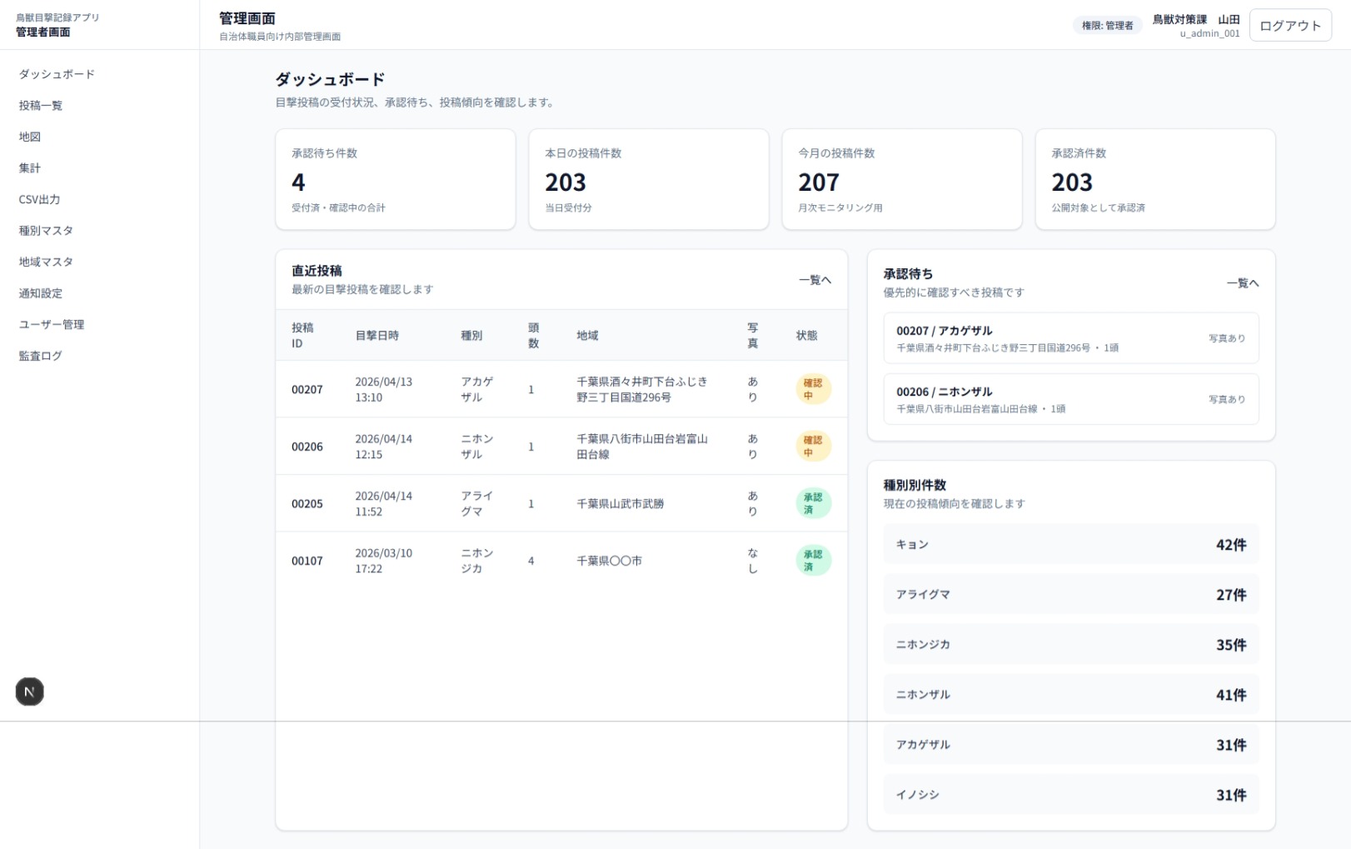
Task: Select the 00206 / ニホンザル pending card
Action: click(1070, 399)
